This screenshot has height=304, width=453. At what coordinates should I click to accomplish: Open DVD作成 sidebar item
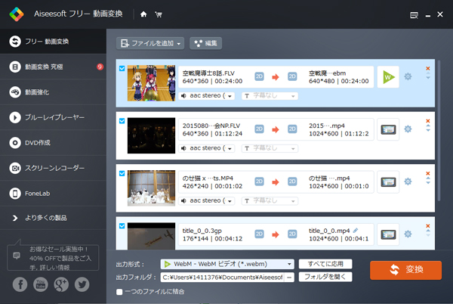pos(53,143)
